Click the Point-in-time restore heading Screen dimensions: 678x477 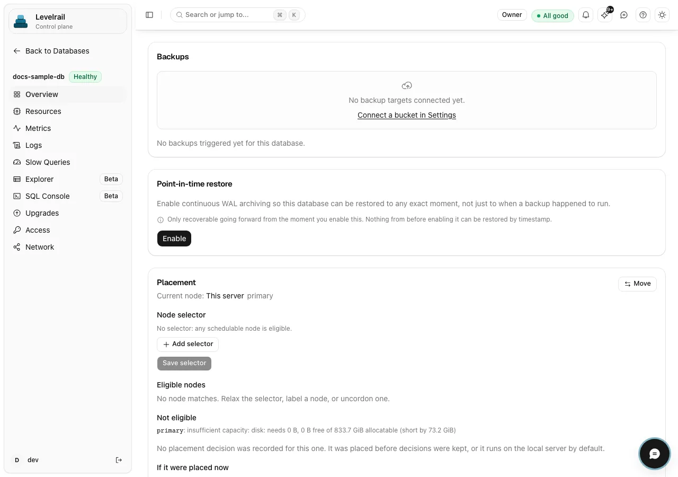coord(194,184)
